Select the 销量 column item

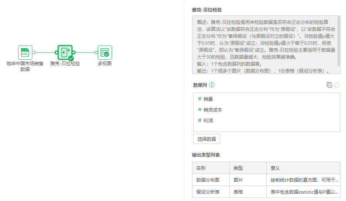pos(208,99)
